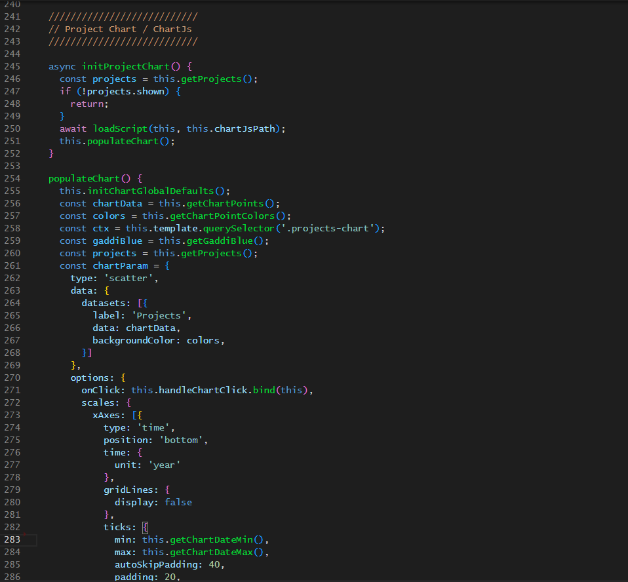The image size is (628, 582).
Task: Click the 'Projects' label string
Action: (161, 315)
